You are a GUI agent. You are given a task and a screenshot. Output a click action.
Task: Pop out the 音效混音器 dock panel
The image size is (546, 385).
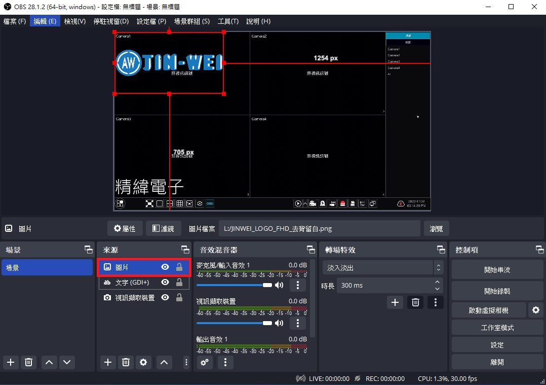[310, 250]
